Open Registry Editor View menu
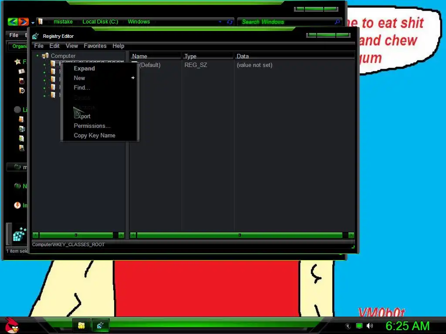Image resolution: width=446 pixels, height=334 pixels. pos(72,46)
